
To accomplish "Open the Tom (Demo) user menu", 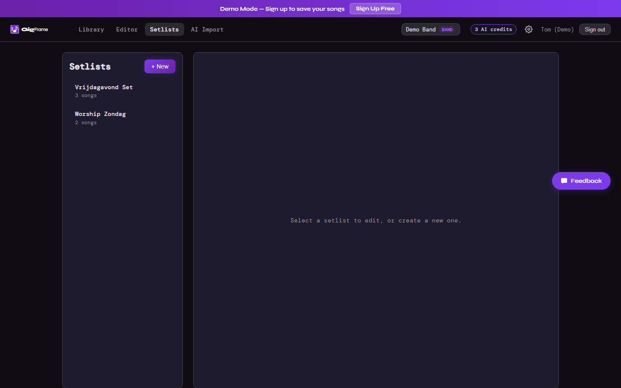I will [x=557, y=29].
